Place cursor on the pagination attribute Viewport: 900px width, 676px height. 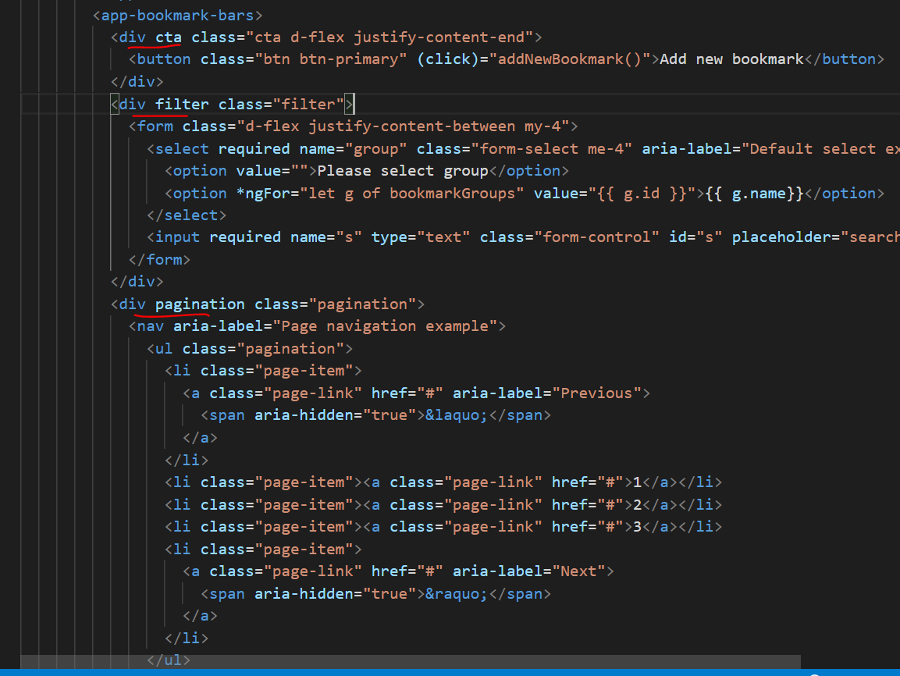point(200,304)
